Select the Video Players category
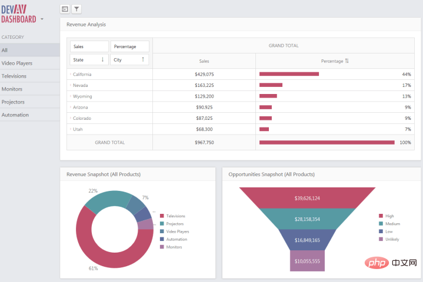The height and width of the screenshot is (282, 423). [x=29, y=63]
